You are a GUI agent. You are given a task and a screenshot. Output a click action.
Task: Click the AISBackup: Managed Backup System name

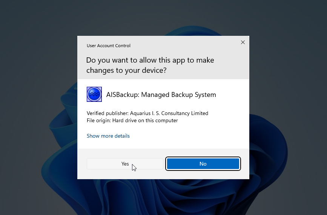point(161,95)
